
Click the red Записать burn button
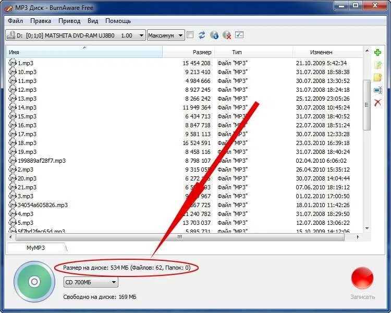coord(362,278)
